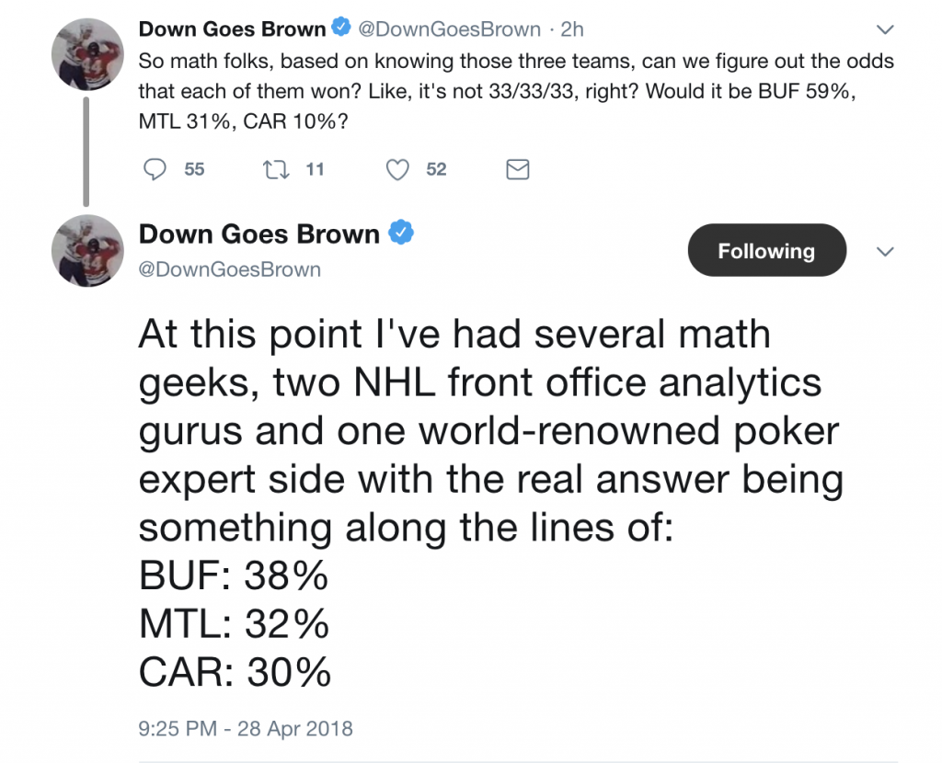Screen dimensions: 942x763
Task: Open Down Goes Brown name in main tweet
Action: click(258, 234)
